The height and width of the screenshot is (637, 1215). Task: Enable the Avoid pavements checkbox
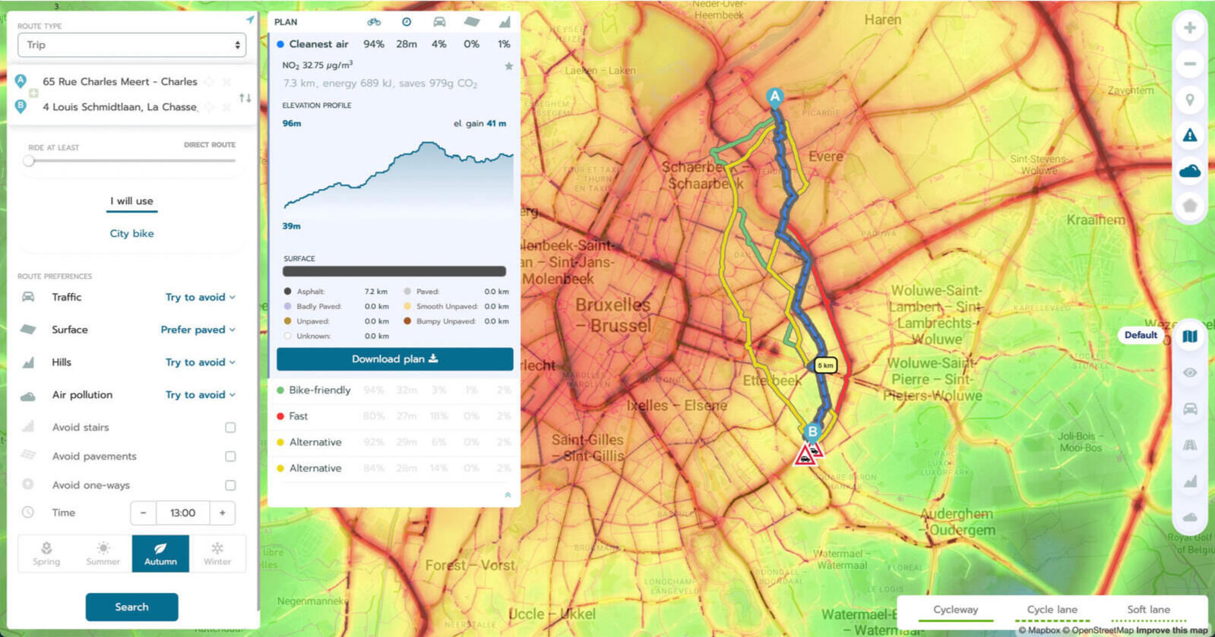(x=230, y=456)
